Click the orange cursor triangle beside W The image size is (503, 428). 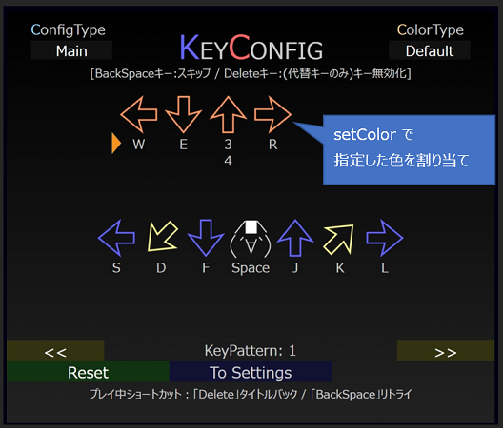(x=116, y=144)
